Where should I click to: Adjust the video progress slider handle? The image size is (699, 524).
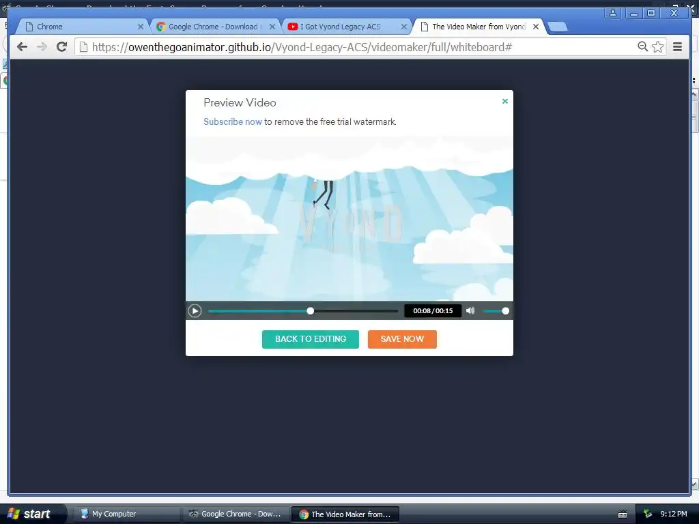pos(311,311)
